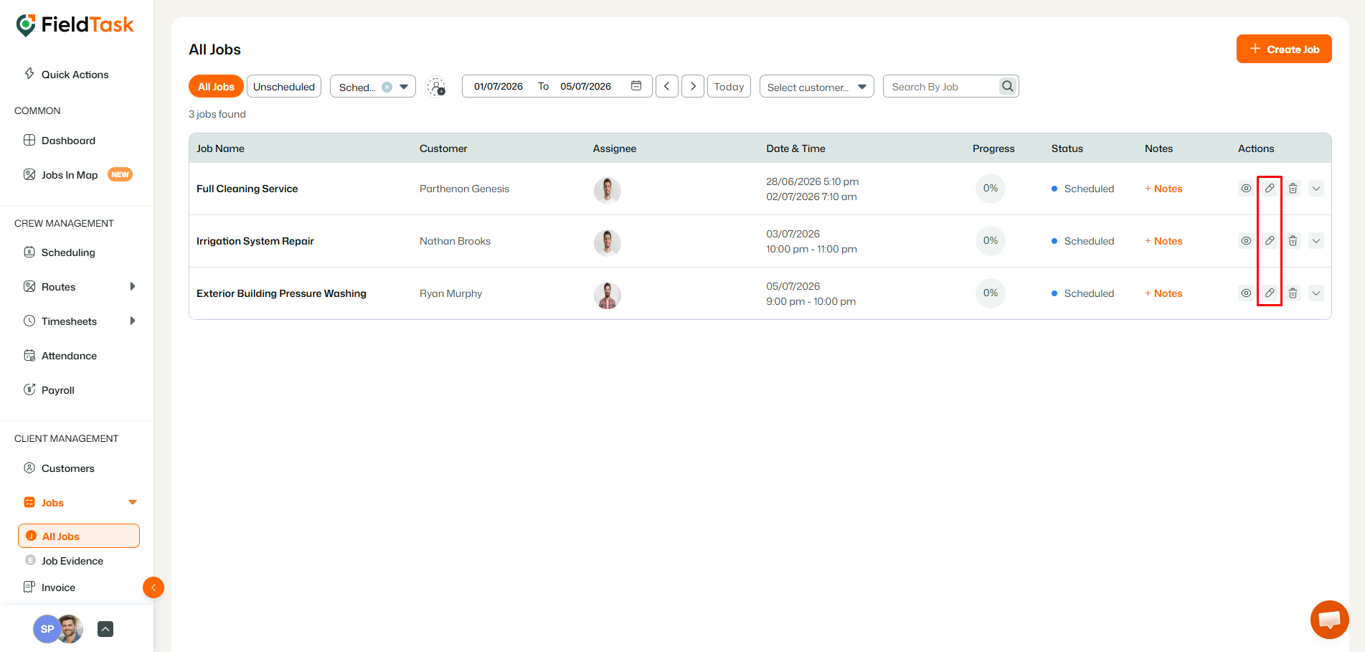Open the Invoice page
The width and height of the screenshot is (1365, 652).
coord(49,587)
